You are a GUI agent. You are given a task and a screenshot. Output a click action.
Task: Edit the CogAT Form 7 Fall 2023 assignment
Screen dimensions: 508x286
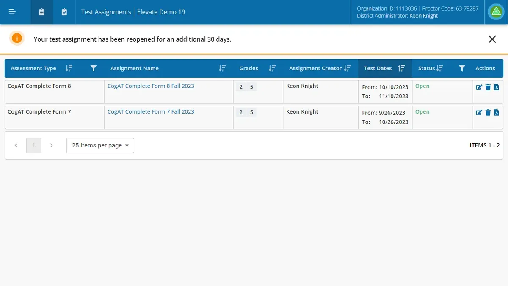click(479, 113)
